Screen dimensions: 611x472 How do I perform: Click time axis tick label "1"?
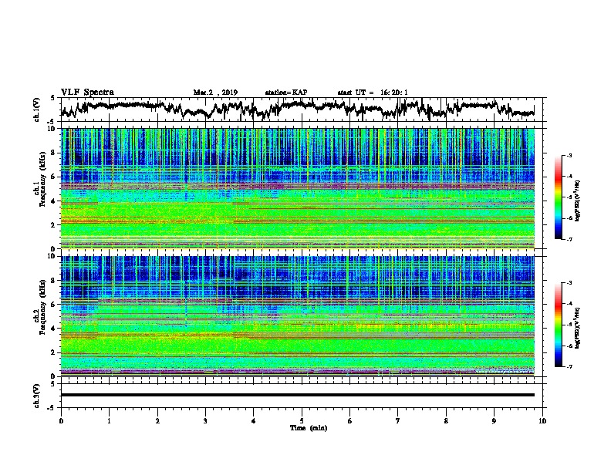click(x=109, y=421)
